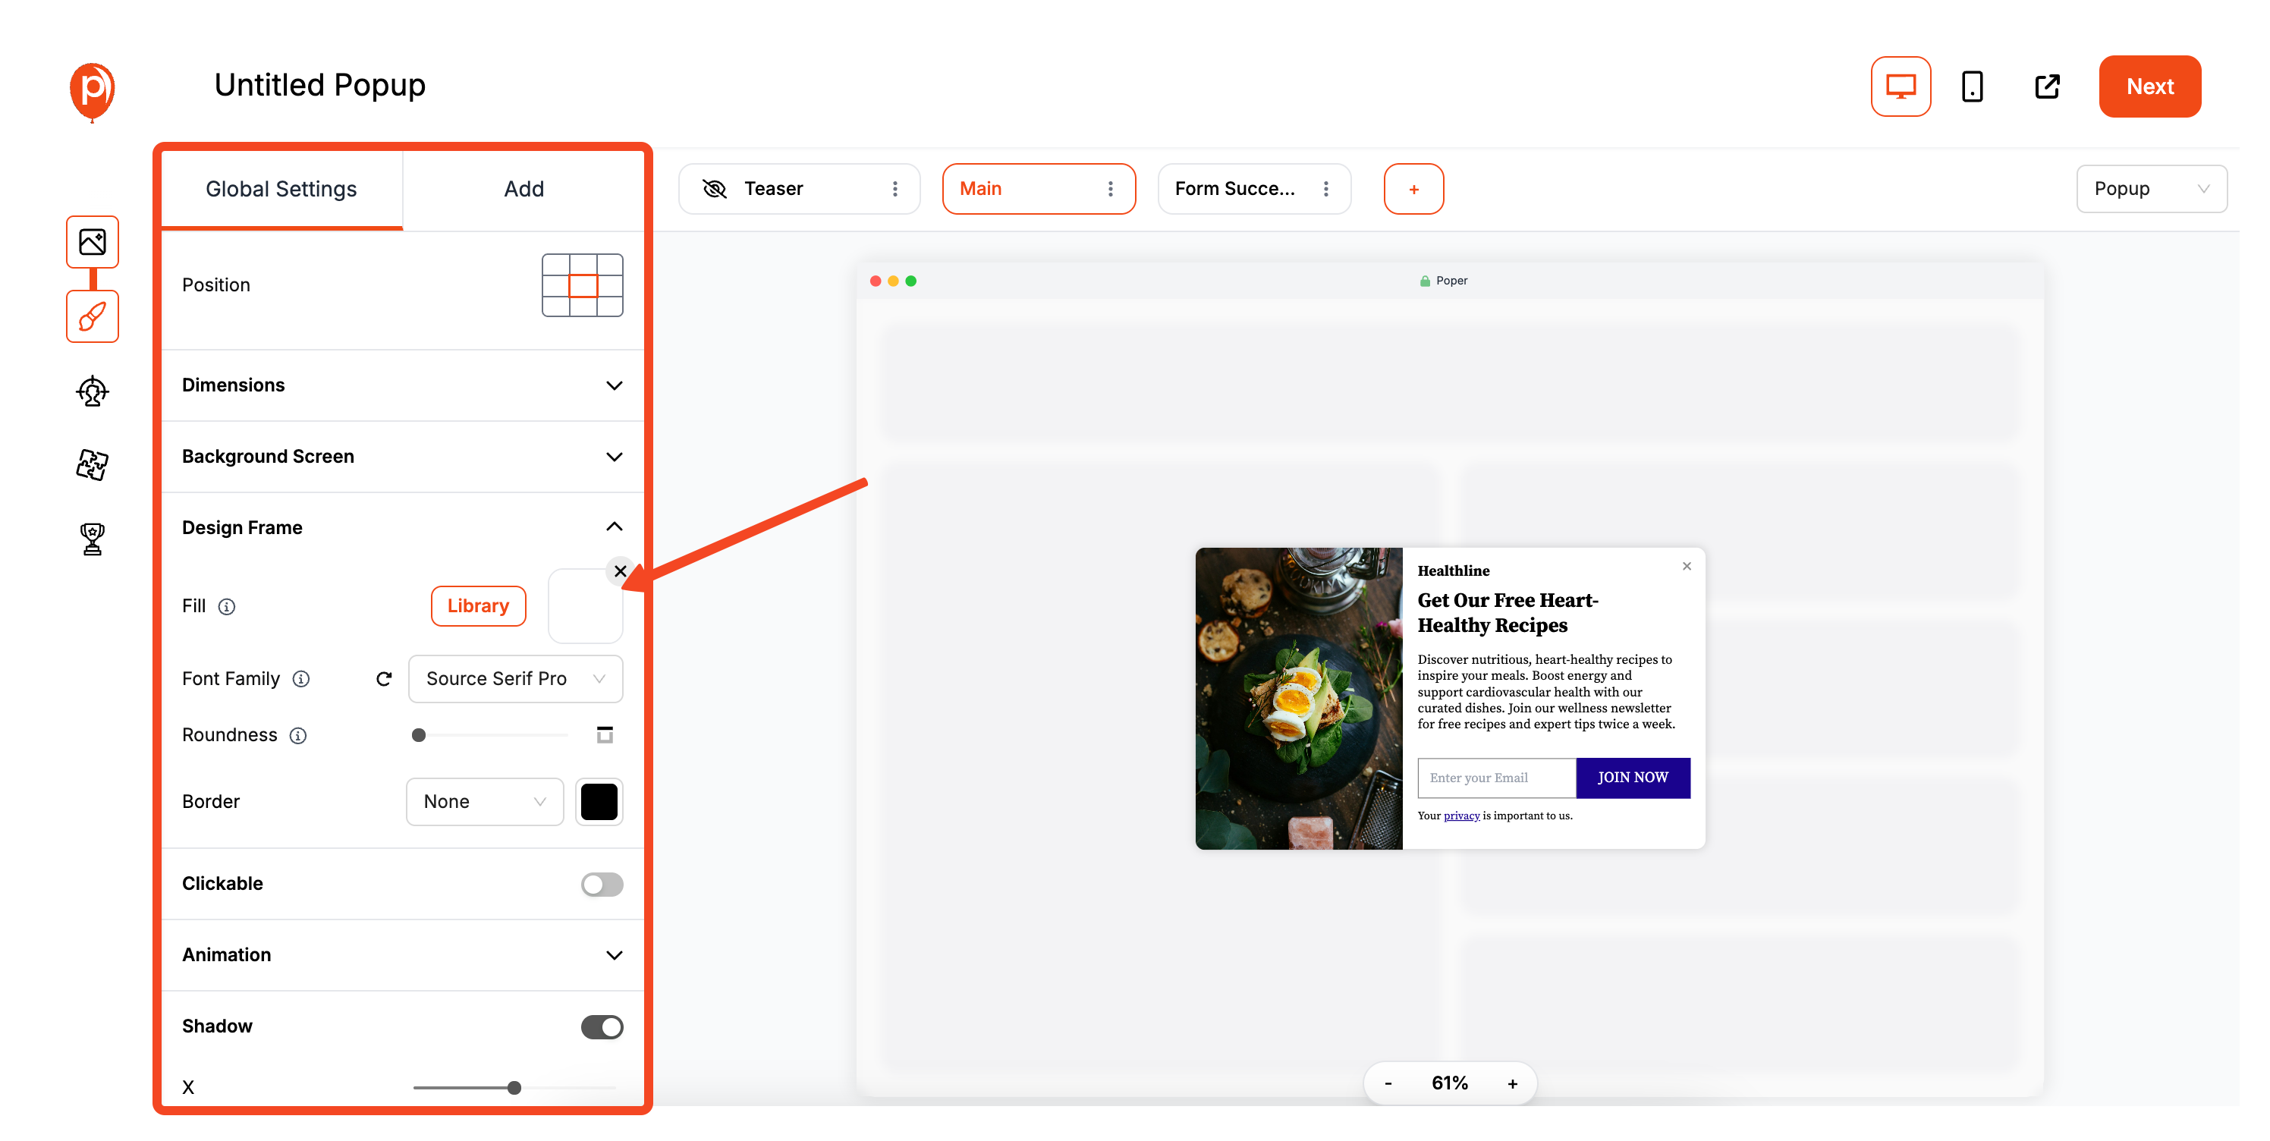Open the targeting icon in sidebar

[92, 390]
